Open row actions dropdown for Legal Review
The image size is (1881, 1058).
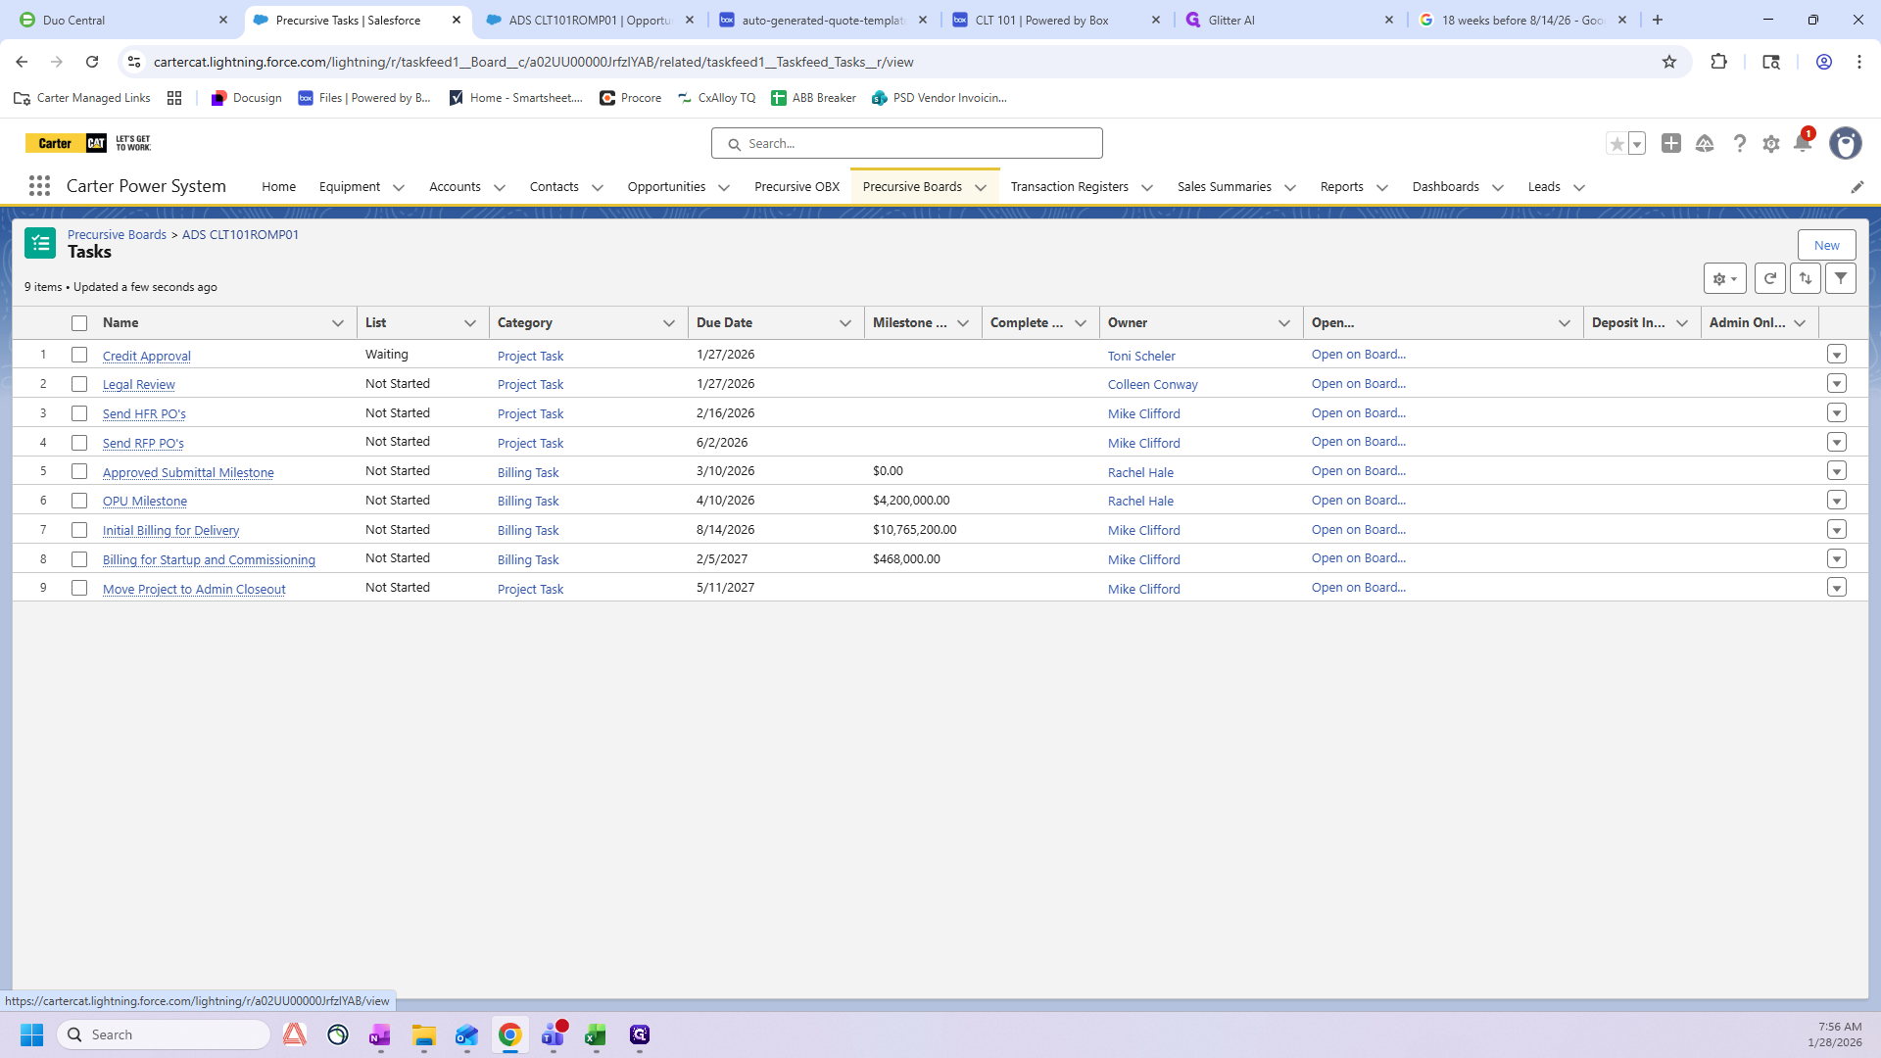1837,384
